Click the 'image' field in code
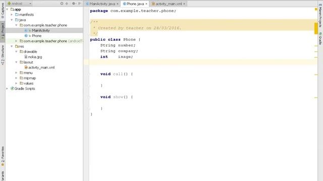323x181 pixels. point(124,57)
